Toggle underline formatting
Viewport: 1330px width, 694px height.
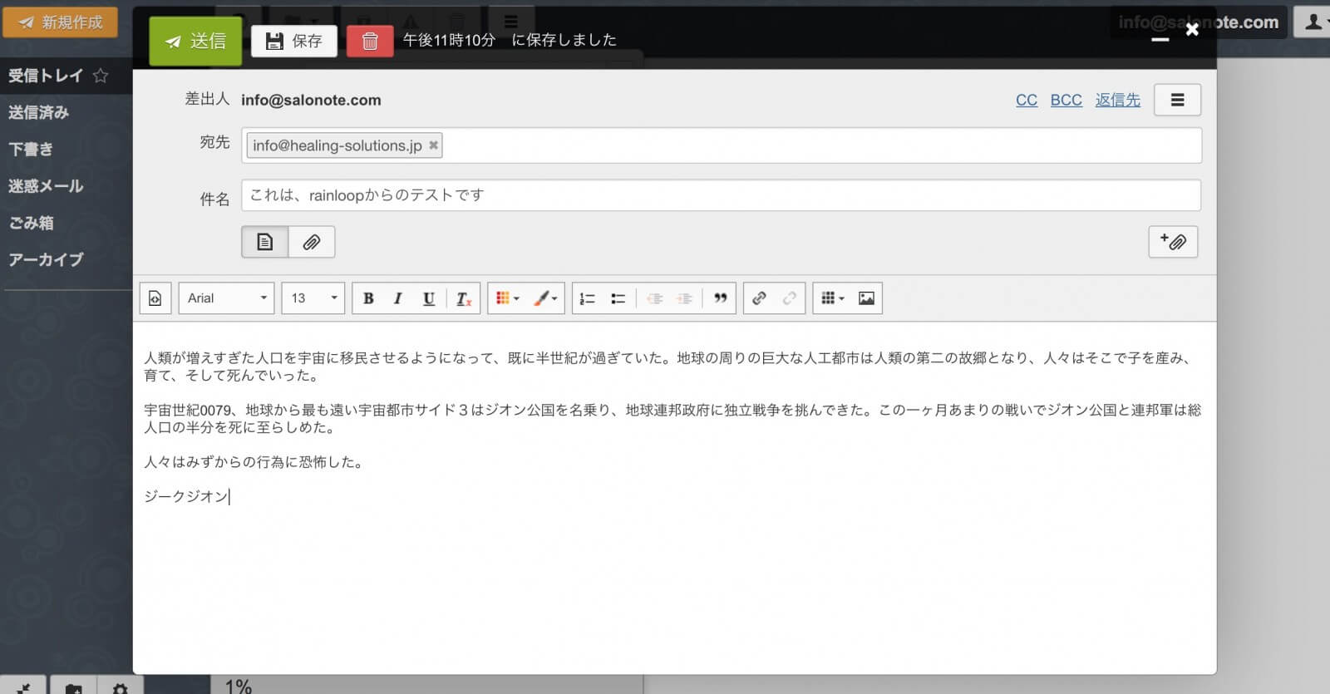429,298
